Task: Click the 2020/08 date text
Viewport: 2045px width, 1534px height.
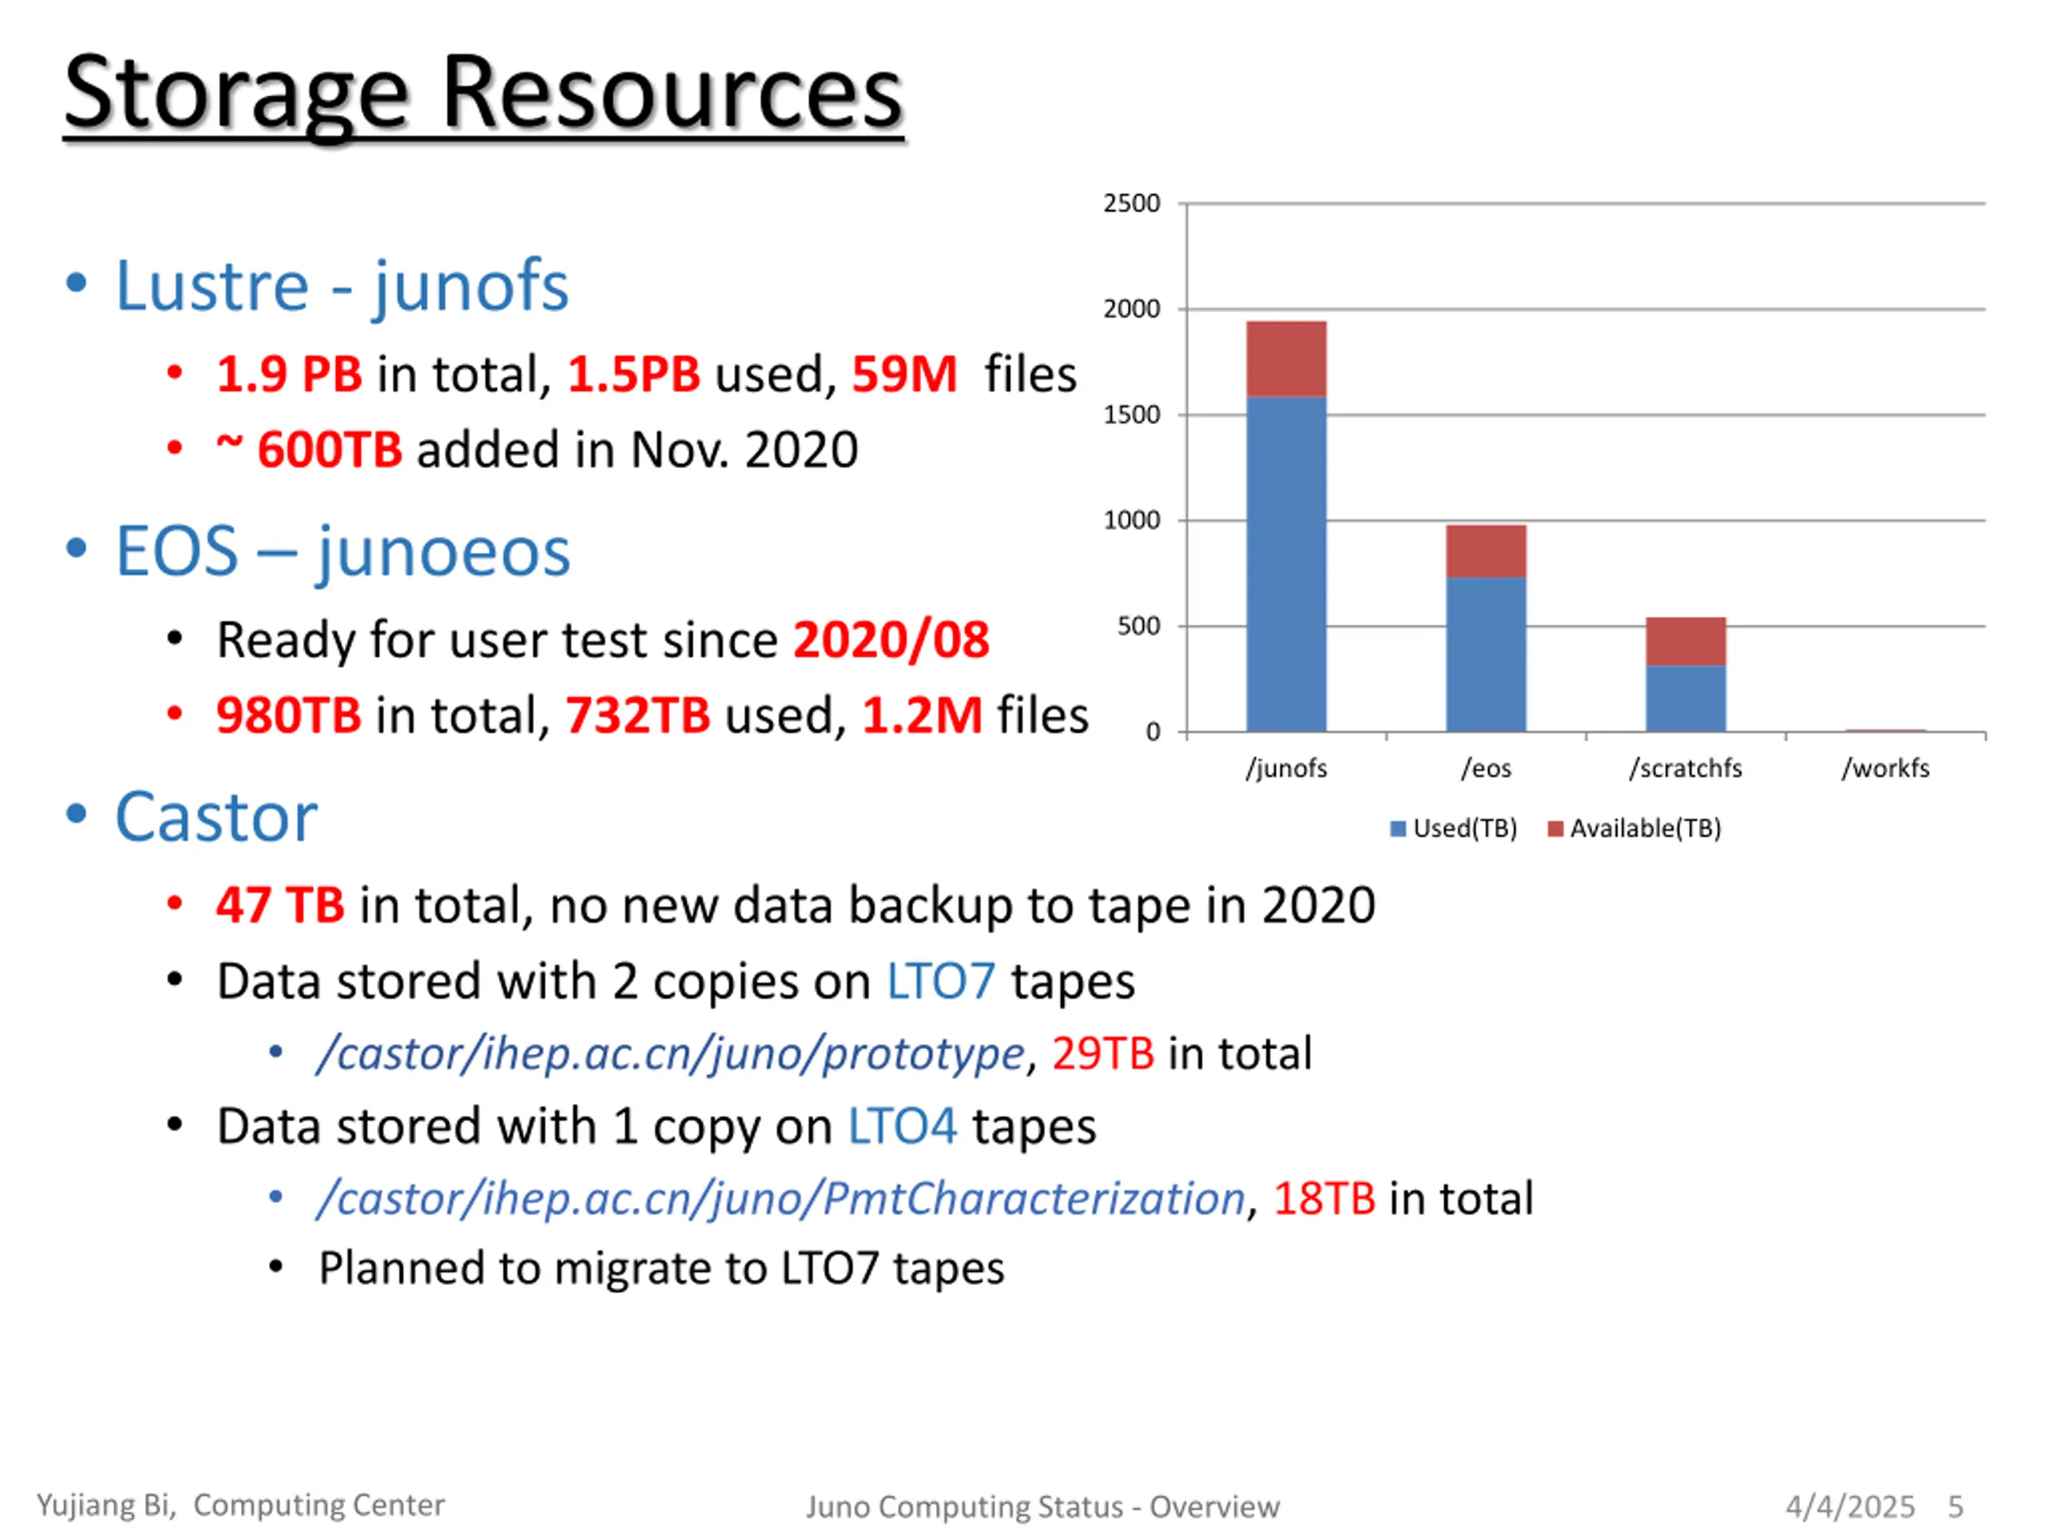Action: tap(891, 640)
